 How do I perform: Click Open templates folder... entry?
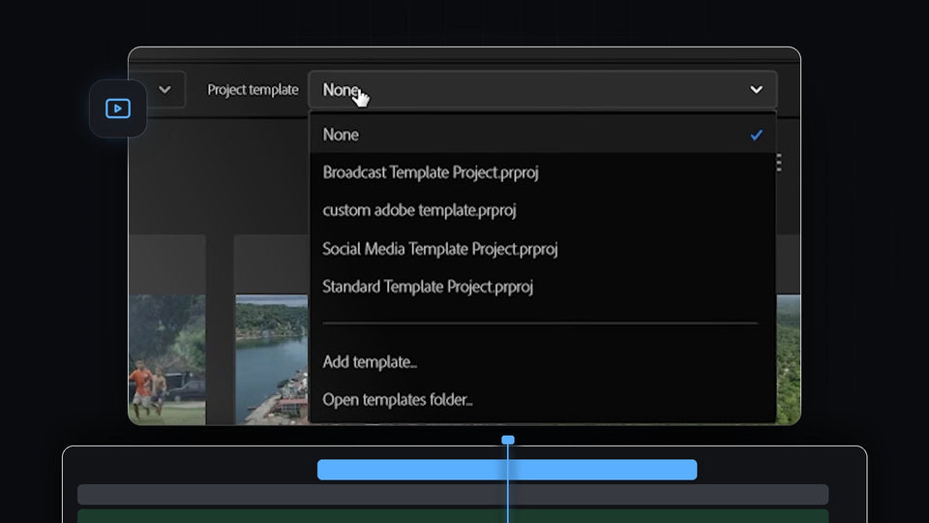(542, 400)
